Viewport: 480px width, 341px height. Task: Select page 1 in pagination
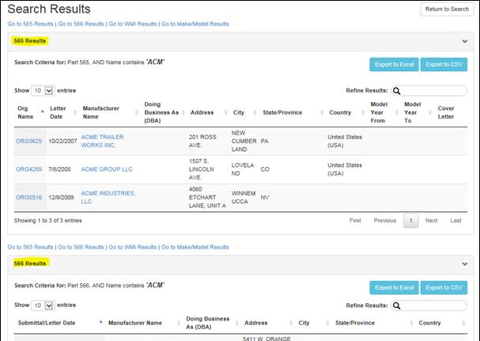pyautogui.click(x=410, y=221)
